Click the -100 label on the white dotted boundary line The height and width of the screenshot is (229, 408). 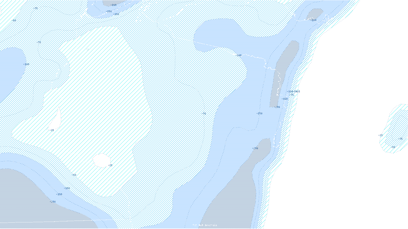coord(238,55)
